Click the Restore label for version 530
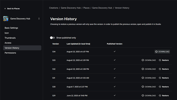The height and width of the screenshot is (100, 177). 165,87
